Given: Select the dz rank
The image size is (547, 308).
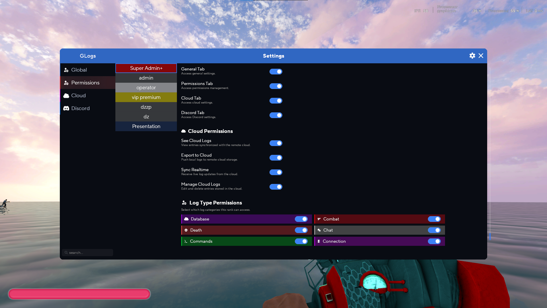Looking at the screenshot, I should pos(146,117).
